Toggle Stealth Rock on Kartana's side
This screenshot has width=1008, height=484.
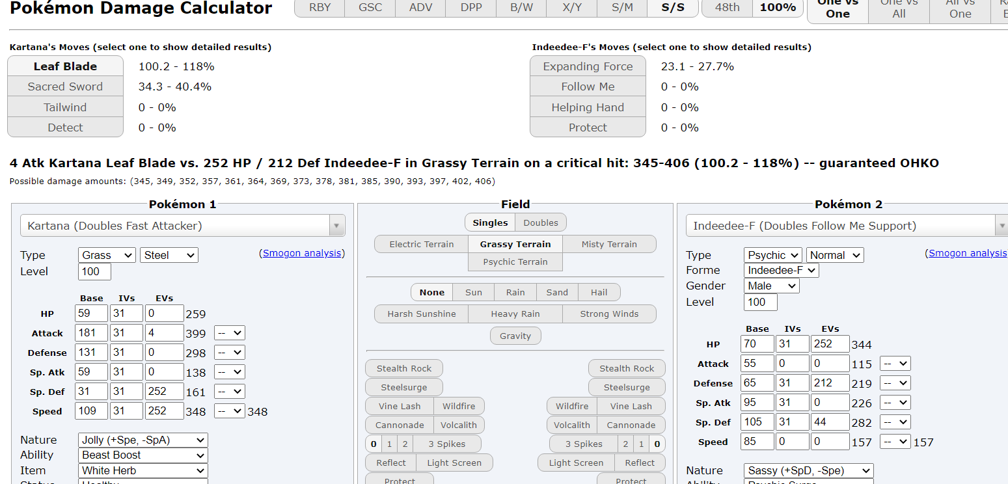coord(404,368)
